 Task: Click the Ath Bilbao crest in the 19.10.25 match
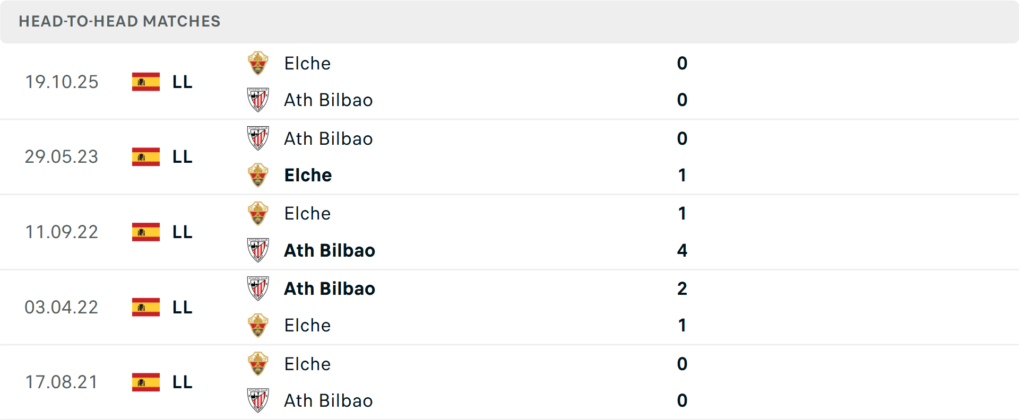[x=258, y=100]
